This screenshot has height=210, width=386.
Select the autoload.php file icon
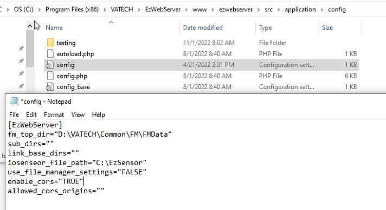(x=50, y=53)
